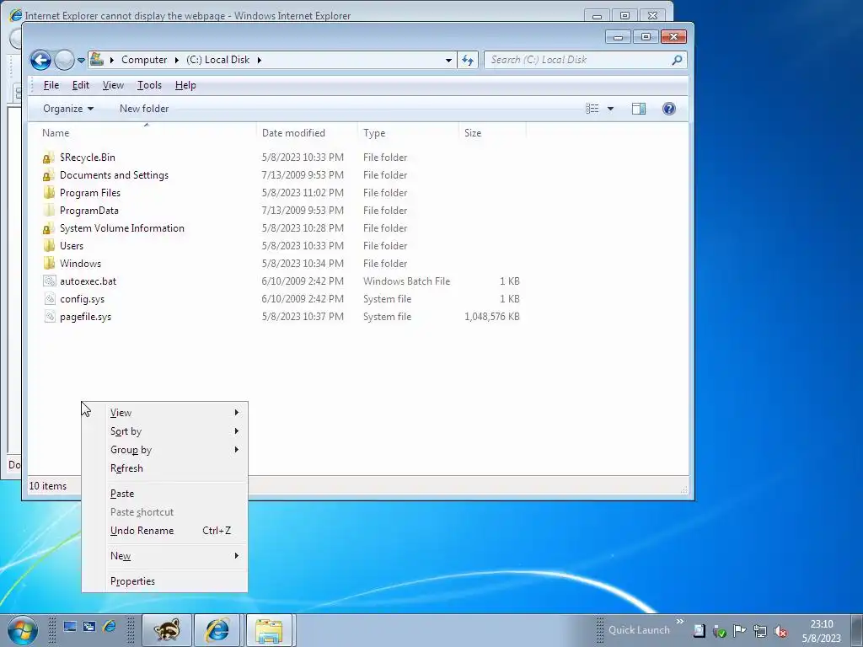
Task: Open the View menu in the menu bar
Action: pos(113,85)
